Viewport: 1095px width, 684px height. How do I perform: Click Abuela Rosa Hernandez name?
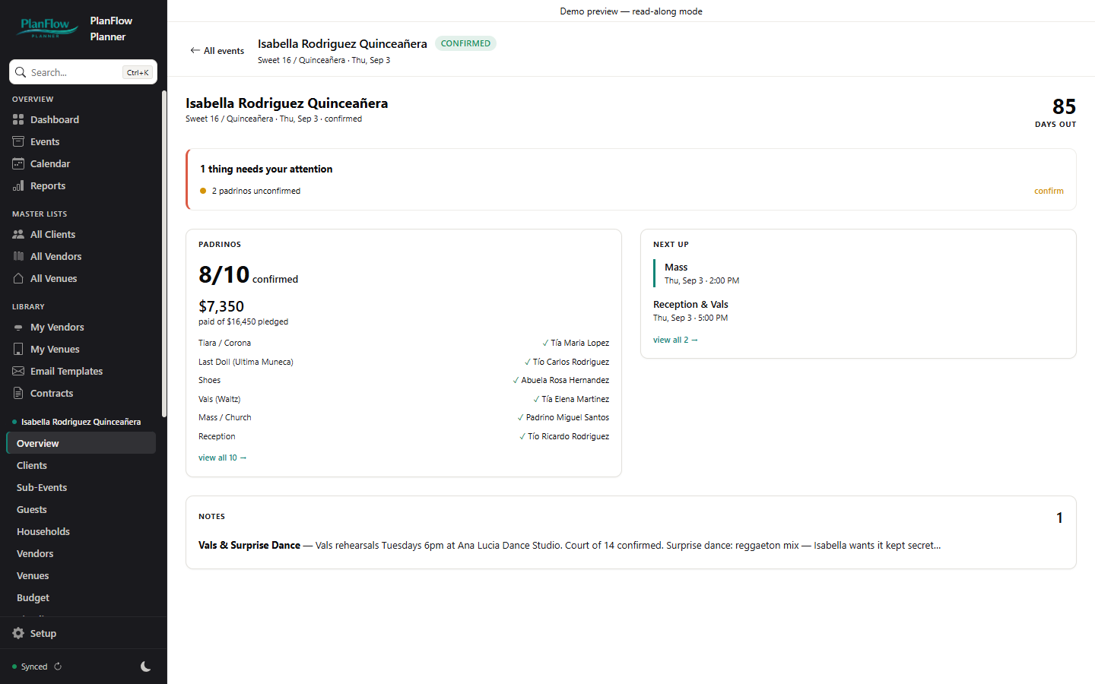click(565, 380)
